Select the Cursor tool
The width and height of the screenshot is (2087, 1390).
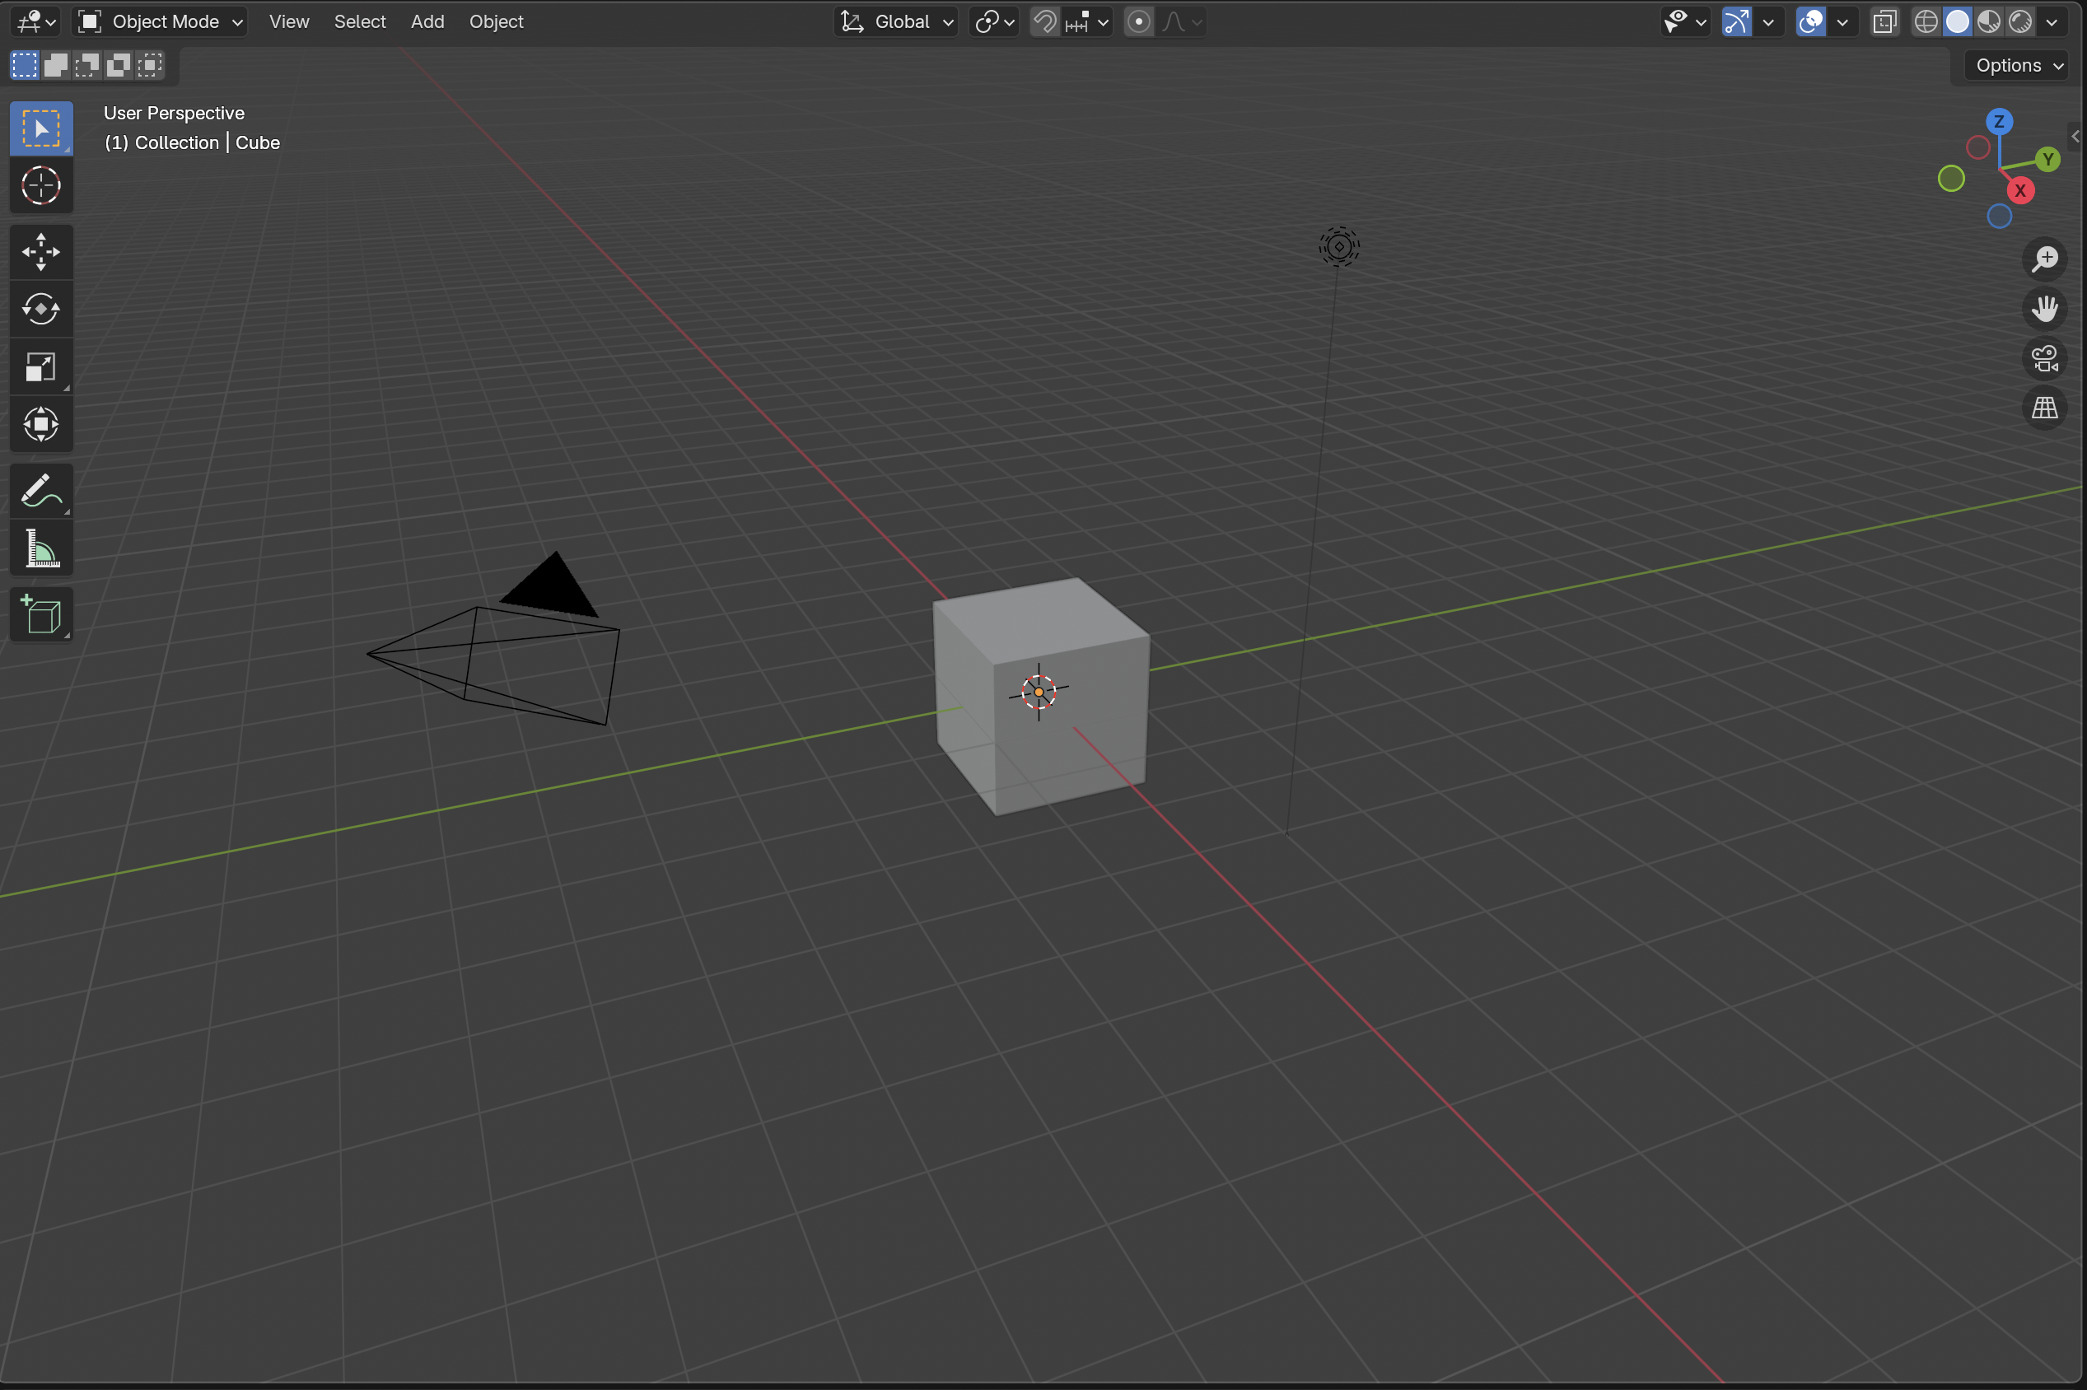(41, 186)
